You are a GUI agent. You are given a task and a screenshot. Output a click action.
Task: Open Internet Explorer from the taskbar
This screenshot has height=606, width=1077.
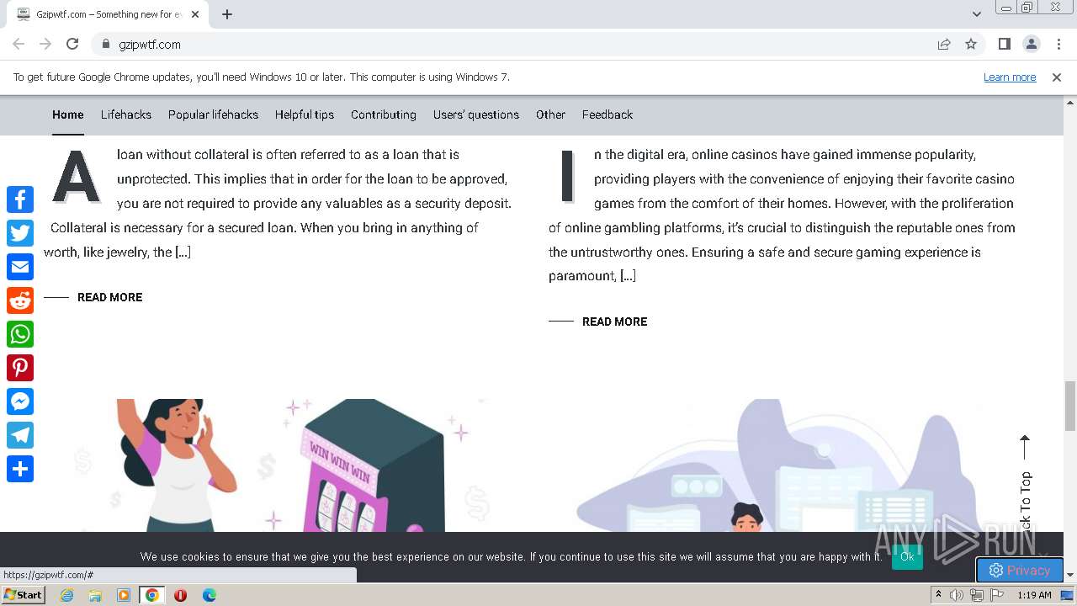click(66, 595)
